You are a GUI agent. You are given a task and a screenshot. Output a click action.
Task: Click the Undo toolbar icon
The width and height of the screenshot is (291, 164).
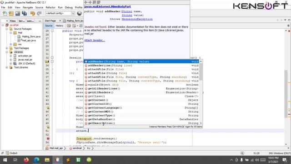[x=33, y=13]
